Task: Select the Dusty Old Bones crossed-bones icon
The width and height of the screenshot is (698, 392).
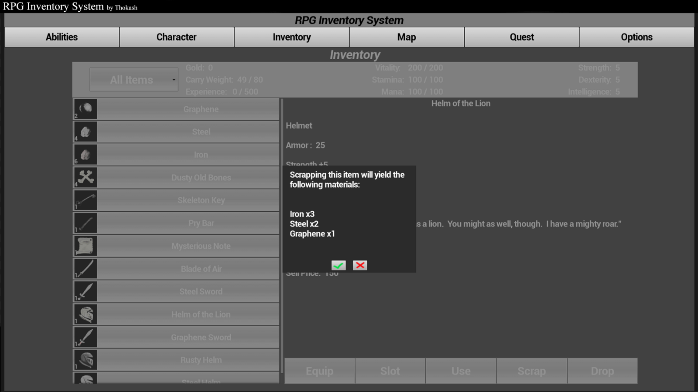Action: point(85,177)
